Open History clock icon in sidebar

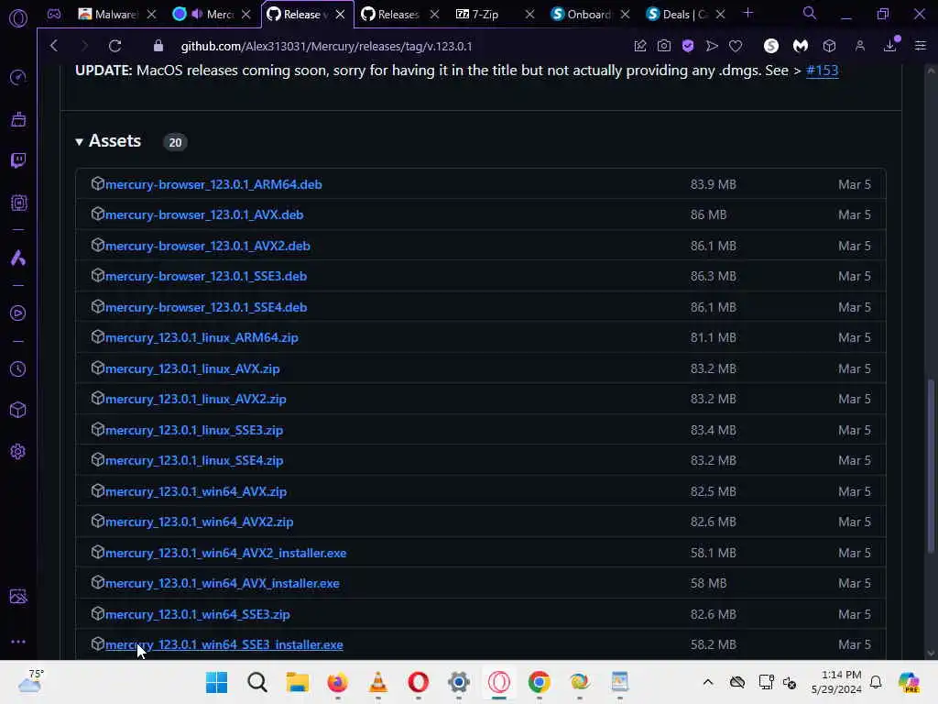point(18,368)
